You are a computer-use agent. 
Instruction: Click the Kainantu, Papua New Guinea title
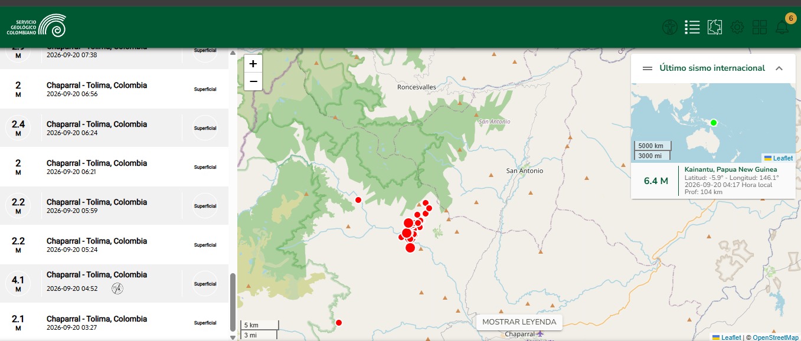pos(731,169)
